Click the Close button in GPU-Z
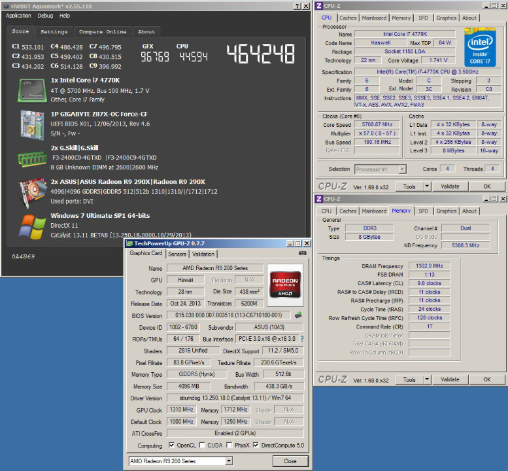Image resolution: width=508 pixels, height=471 pixels. click(x=290, y=461)
